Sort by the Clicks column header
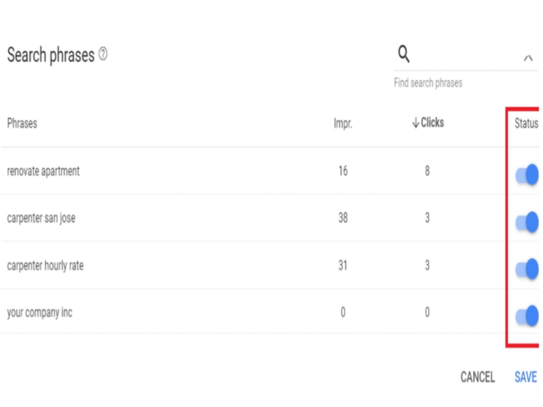This screenshot has width=543, height=407. point(432,123)
